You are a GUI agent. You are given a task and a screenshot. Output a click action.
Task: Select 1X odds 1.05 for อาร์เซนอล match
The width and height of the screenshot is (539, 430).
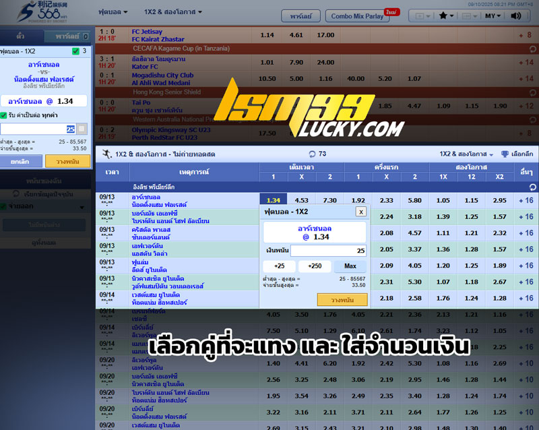tap(443, 200)
